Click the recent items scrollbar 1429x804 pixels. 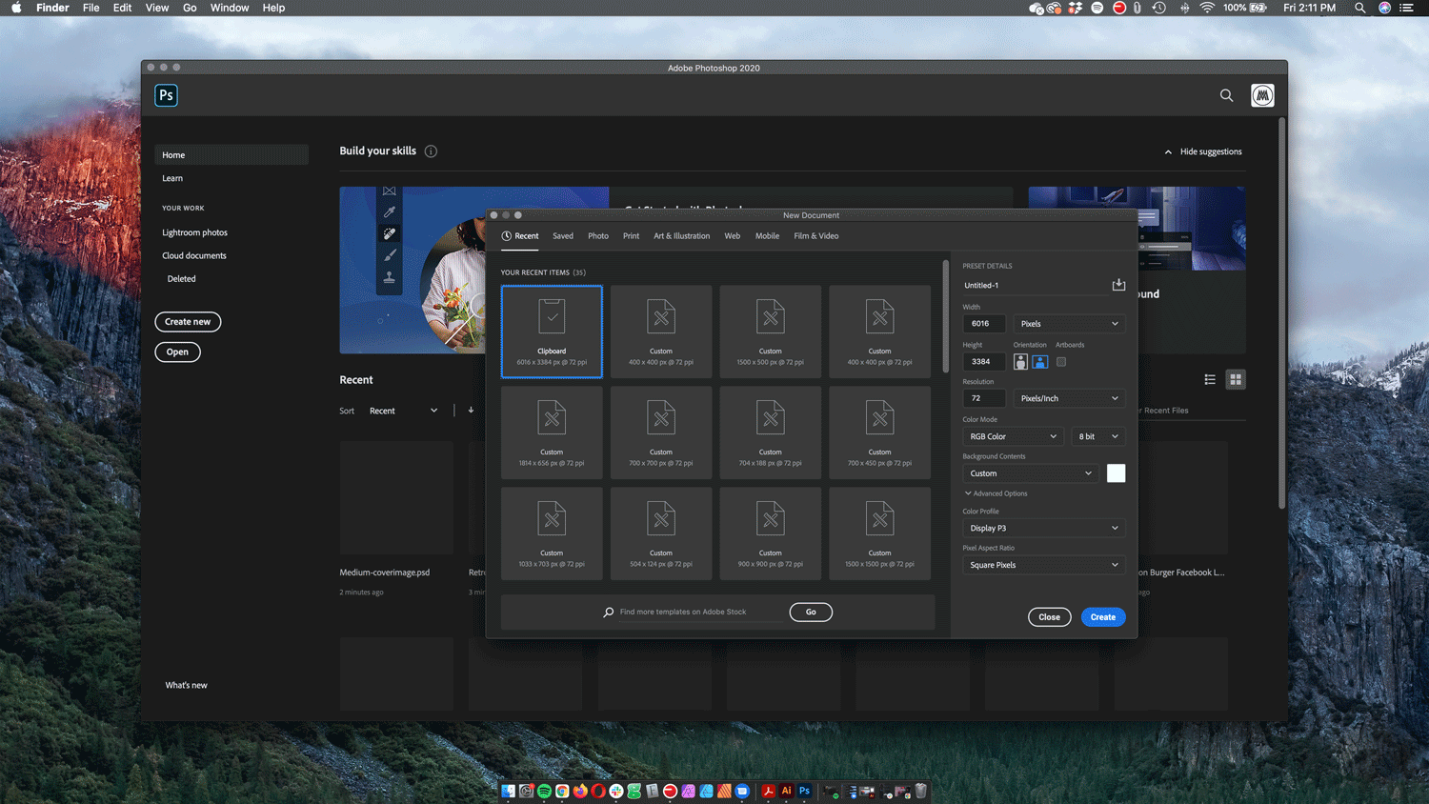point(945,316)
